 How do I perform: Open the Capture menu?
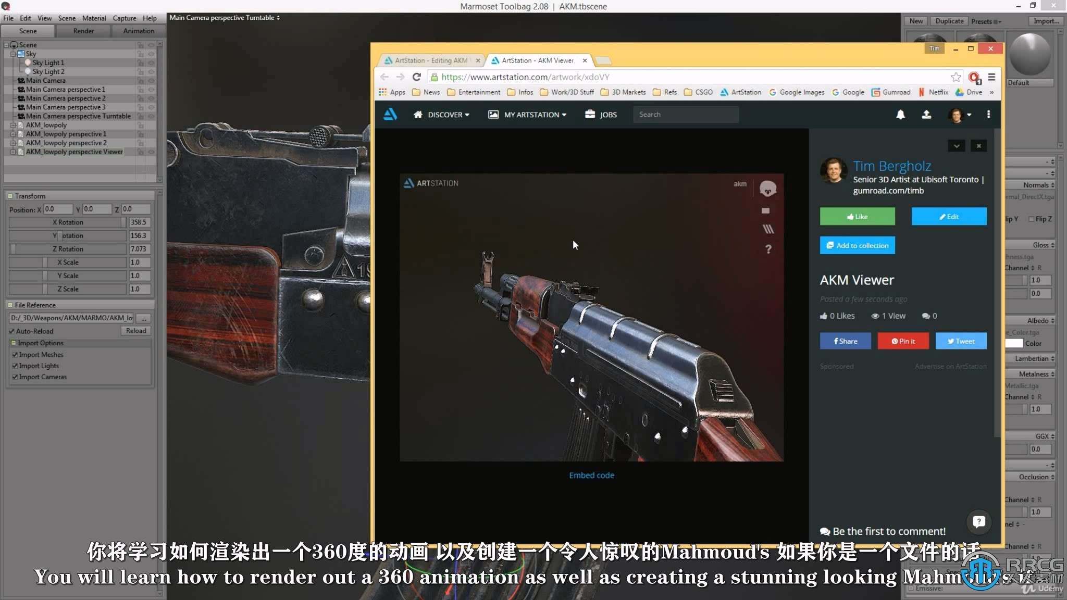pyautogui.click(x=124, y=18)
